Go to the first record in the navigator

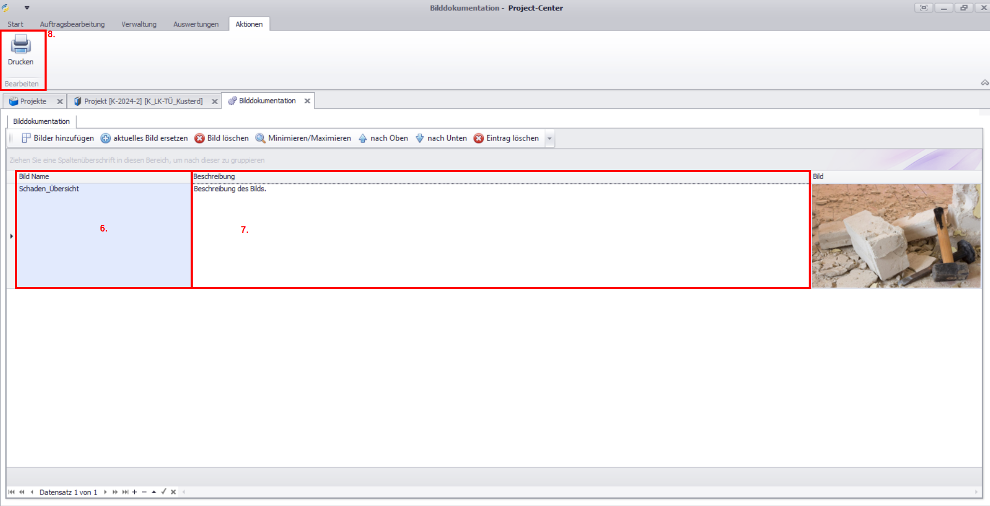point(11,492)
